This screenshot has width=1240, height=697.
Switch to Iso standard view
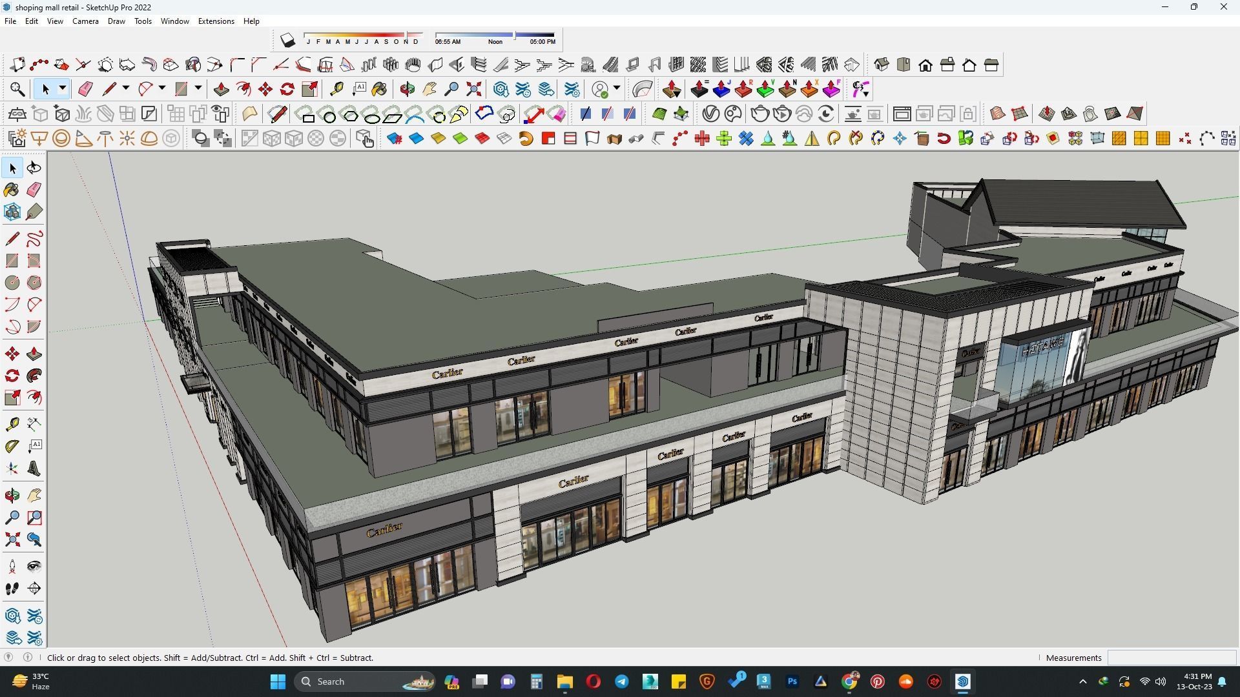(882, 65)
